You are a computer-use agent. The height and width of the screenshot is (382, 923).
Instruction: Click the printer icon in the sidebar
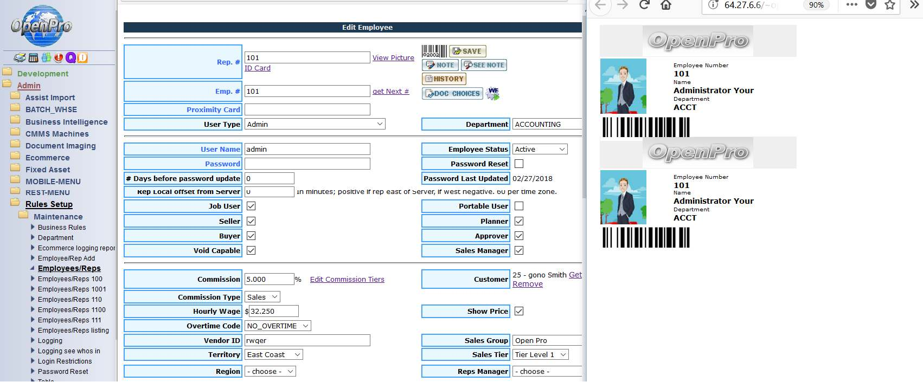click(20, 58)
